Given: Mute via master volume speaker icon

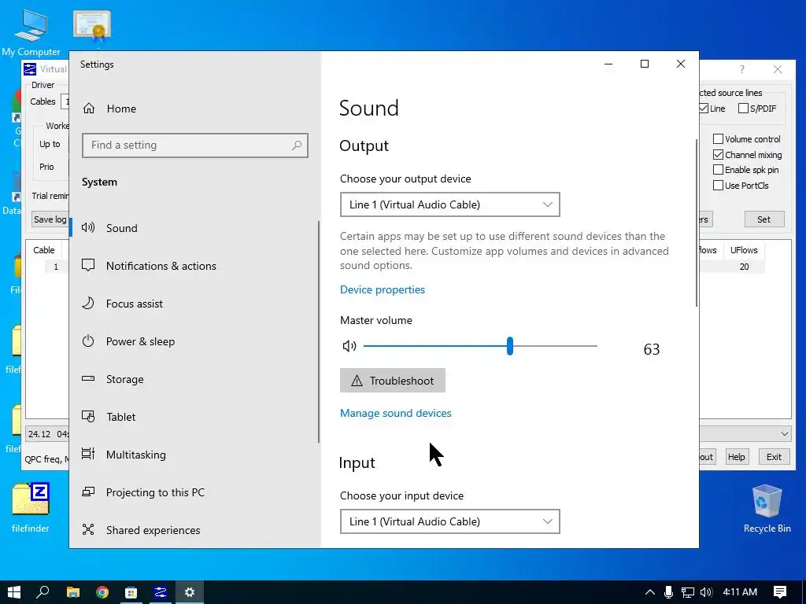Looking at the screenshot, I should [x=349, y=346].
